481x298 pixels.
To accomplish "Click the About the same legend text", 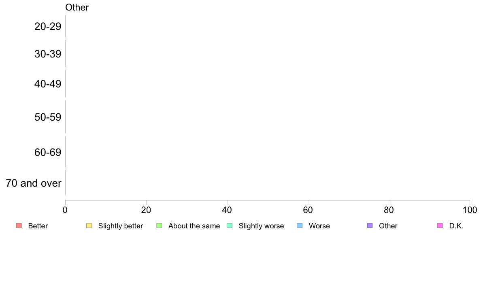I will point(194,226).
